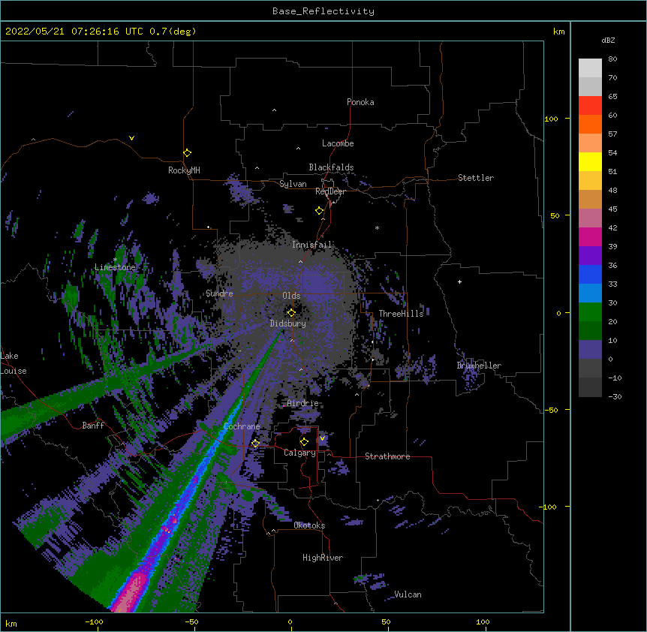The width and height of the screenshot is (647, 632).
Task: Click the Okotoks city label
Action: tap(309, 525)
